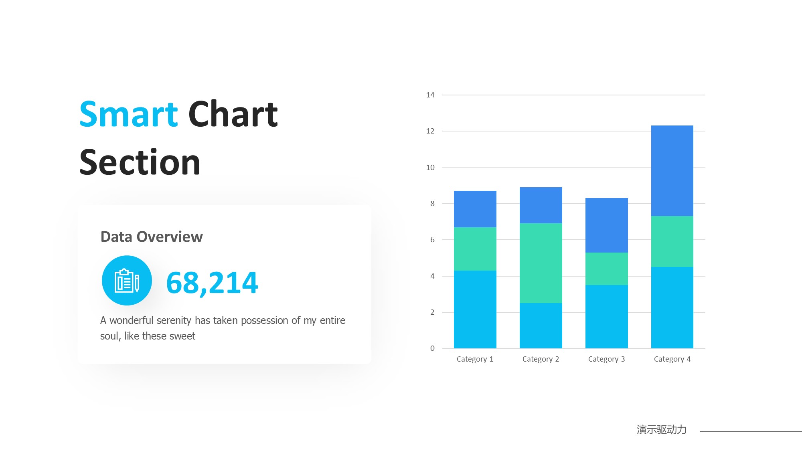Screen dimensions: 802x451
Task: Click the Section heading text
Action: (x=140, y=163)
